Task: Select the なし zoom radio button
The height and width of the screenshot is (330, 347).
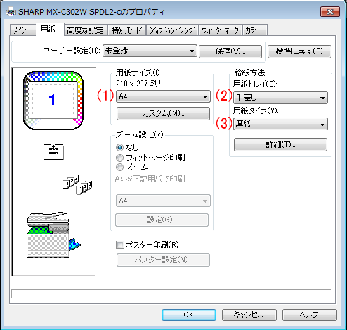Action: tap(120, 147)
